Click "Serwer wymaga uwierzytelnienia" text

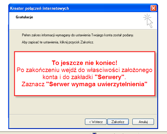97,84
